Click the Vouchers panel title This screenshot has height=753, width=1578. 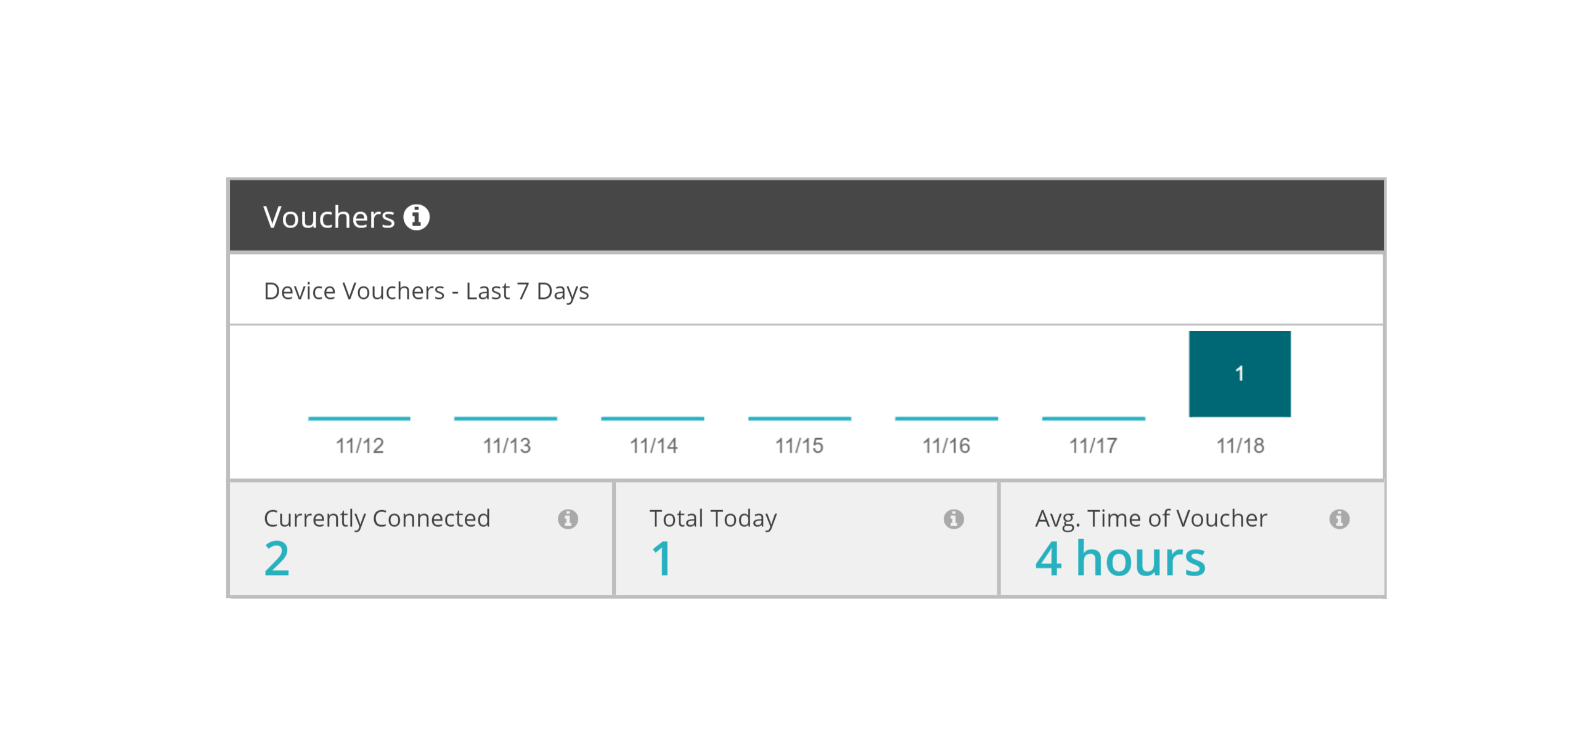click(x=329, y=217)
